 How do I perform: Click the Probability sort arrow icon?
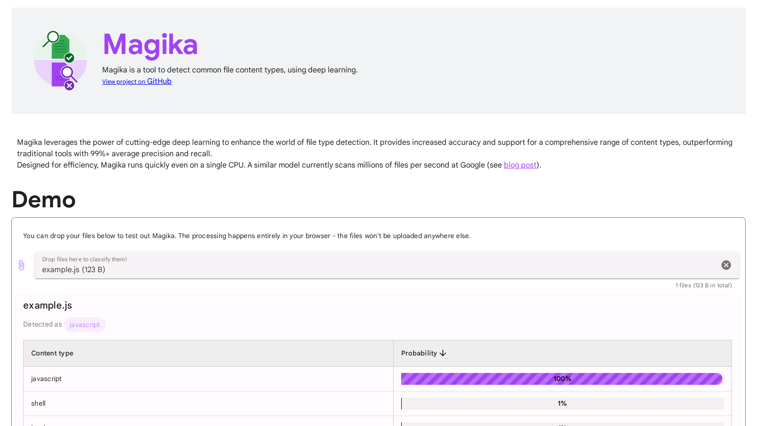click(443, 353)
